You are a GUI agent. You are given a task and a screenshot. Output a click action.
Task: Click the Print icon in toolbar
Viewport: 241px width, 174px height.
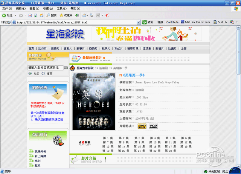[92, 15]
